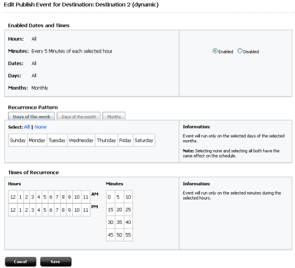The image size is (295, 268).
Task: Select hour 3 in the AM row
Action: tap(33, 197)
